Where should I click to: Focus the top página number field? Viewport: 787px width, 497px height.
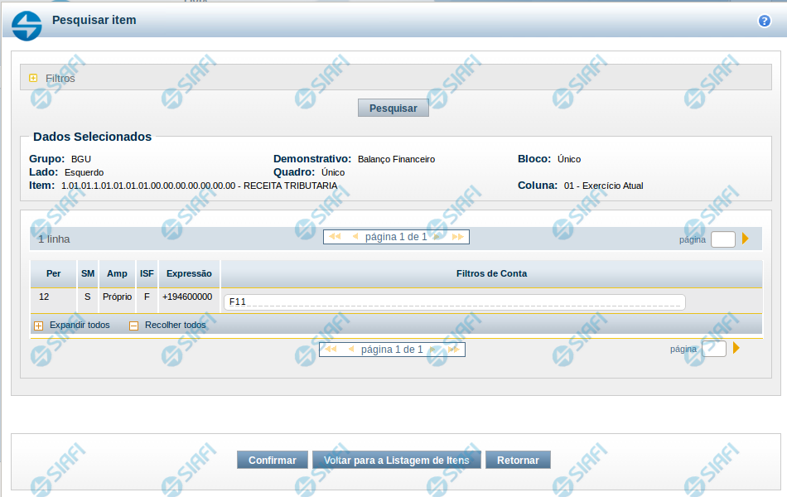[722, 239]
